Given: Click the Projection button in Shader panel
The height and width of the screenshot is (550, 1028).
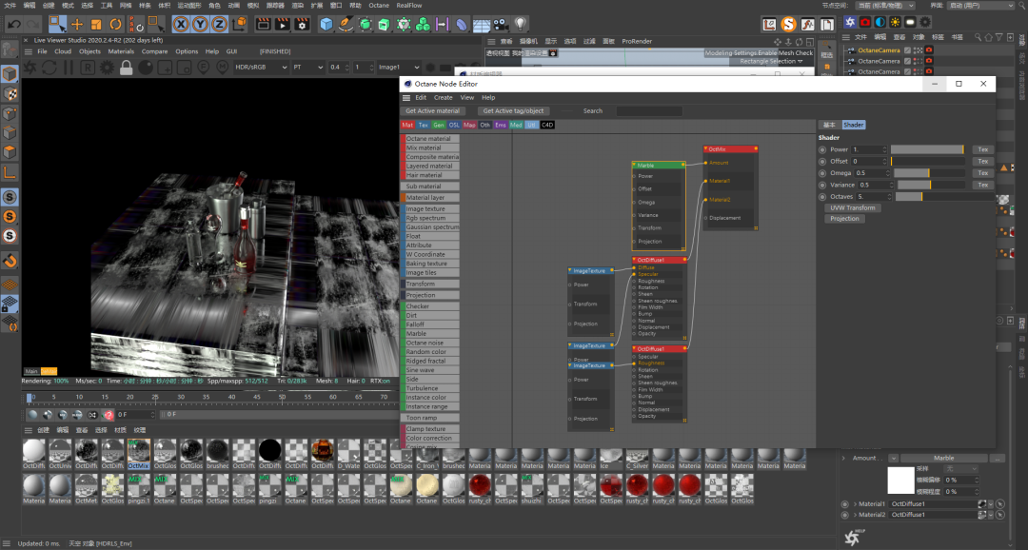Looking at the screenshot, I should 844,218.
